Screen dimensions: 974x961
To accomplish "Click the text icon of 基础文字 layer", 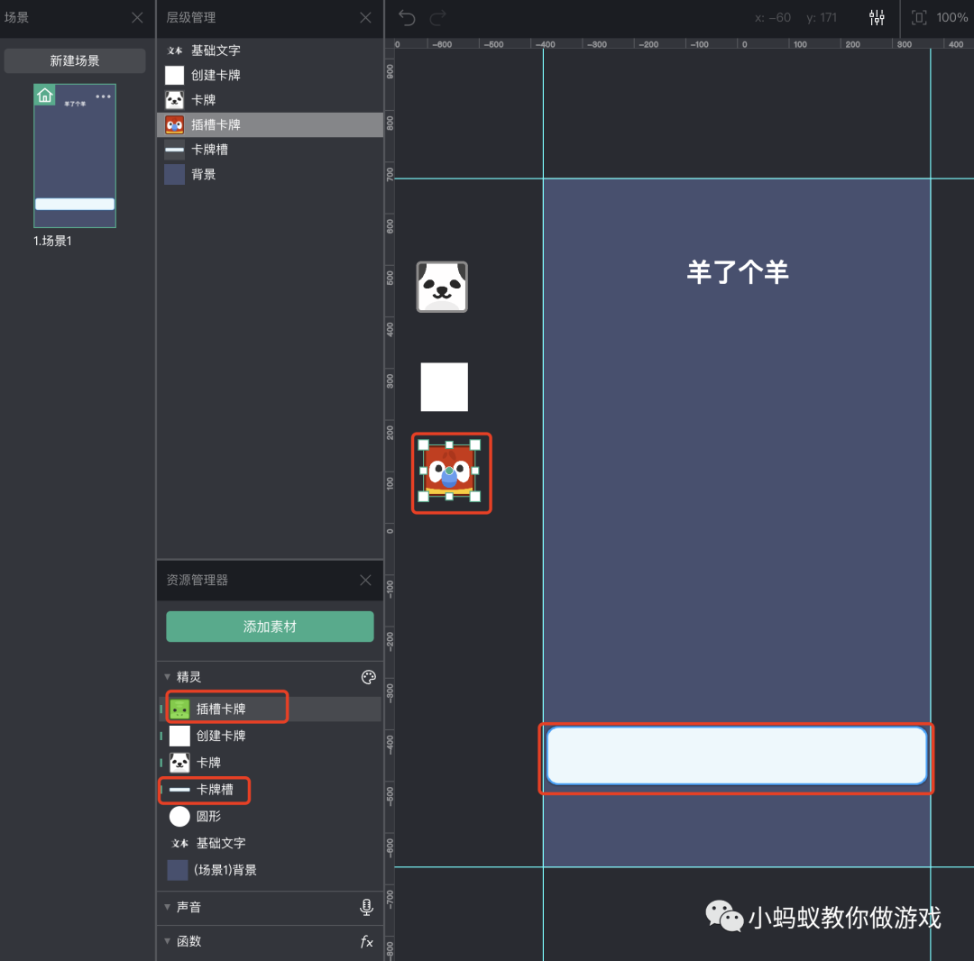I will (x=175, y=50).
